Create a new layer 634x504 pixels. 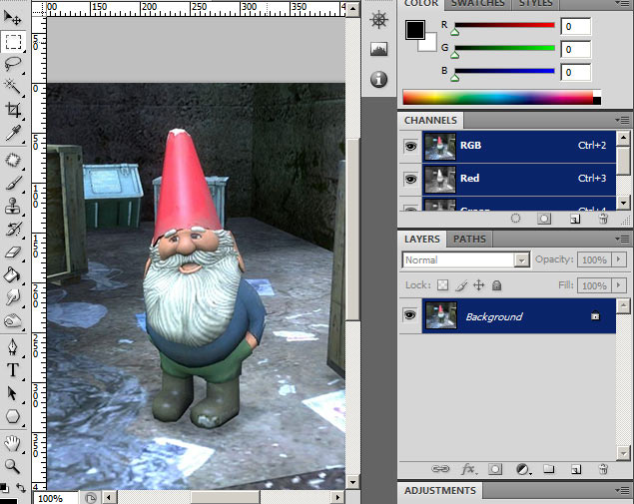click(576, 469)
